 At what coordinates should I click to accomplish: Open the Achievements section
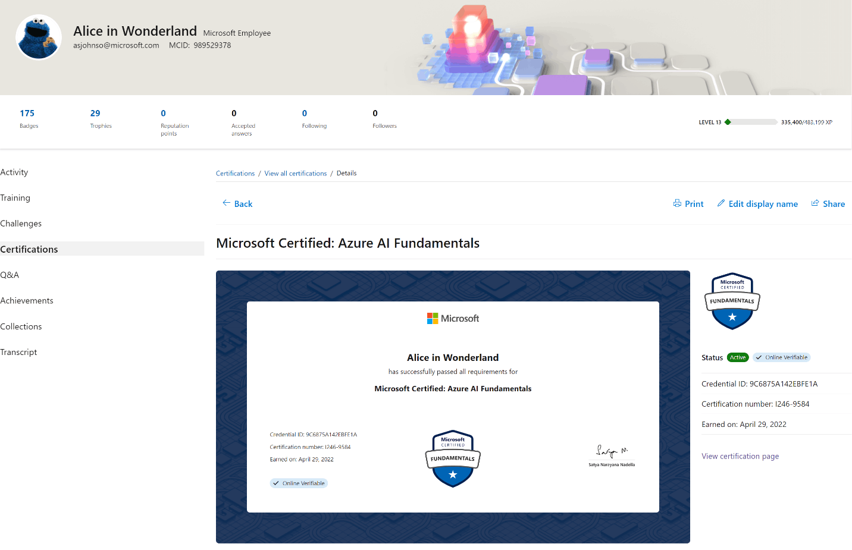[x=27, y=301]
